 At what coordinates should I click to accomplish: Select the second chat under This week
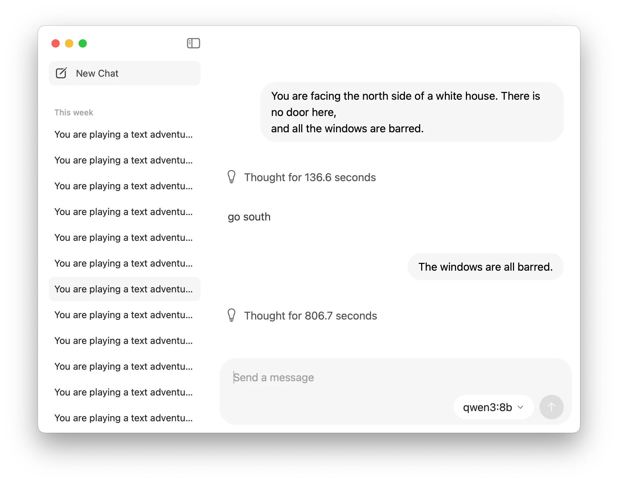[124, 160]
